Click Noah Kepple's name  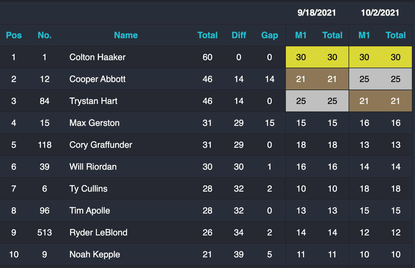coord(95,254)
